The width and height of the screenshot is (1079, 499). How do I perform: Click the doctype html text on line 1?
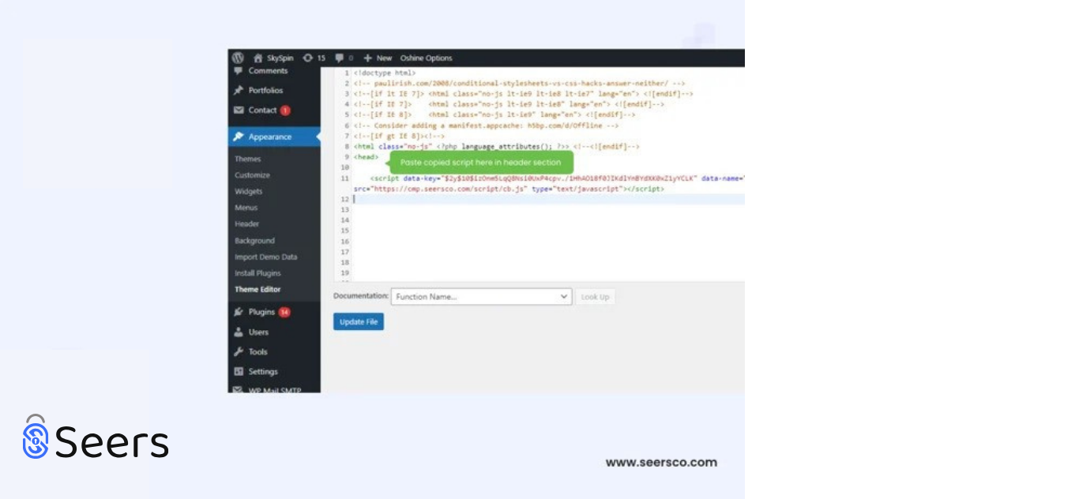click(x=385, y=73)
